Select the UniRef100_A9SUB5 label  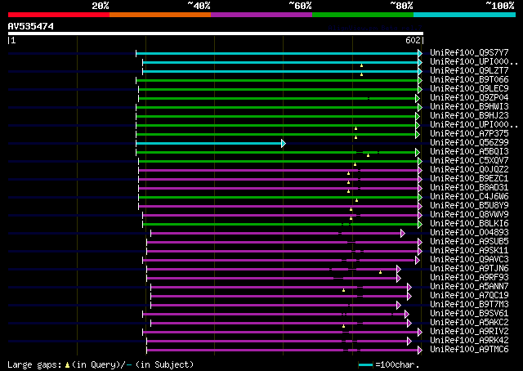(x=469, y=242)
